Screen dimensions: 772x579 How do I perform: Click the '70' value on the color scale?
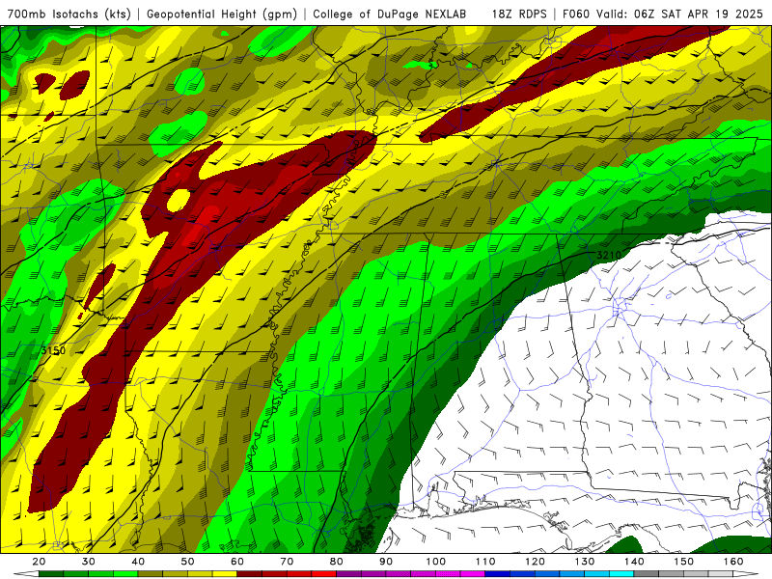pyautogui.click(x=287, y=562)
